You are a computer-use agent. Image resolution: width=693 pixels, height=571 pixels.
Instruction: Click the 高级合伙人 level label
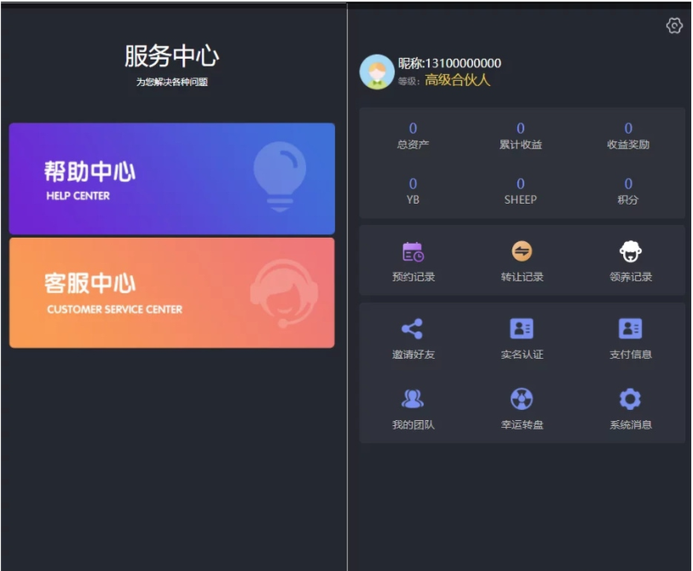(x=458, y=81)
